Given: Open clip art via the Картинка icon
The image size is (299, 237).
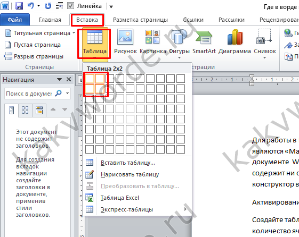Looking at the screenshot, I should point(152,42).
